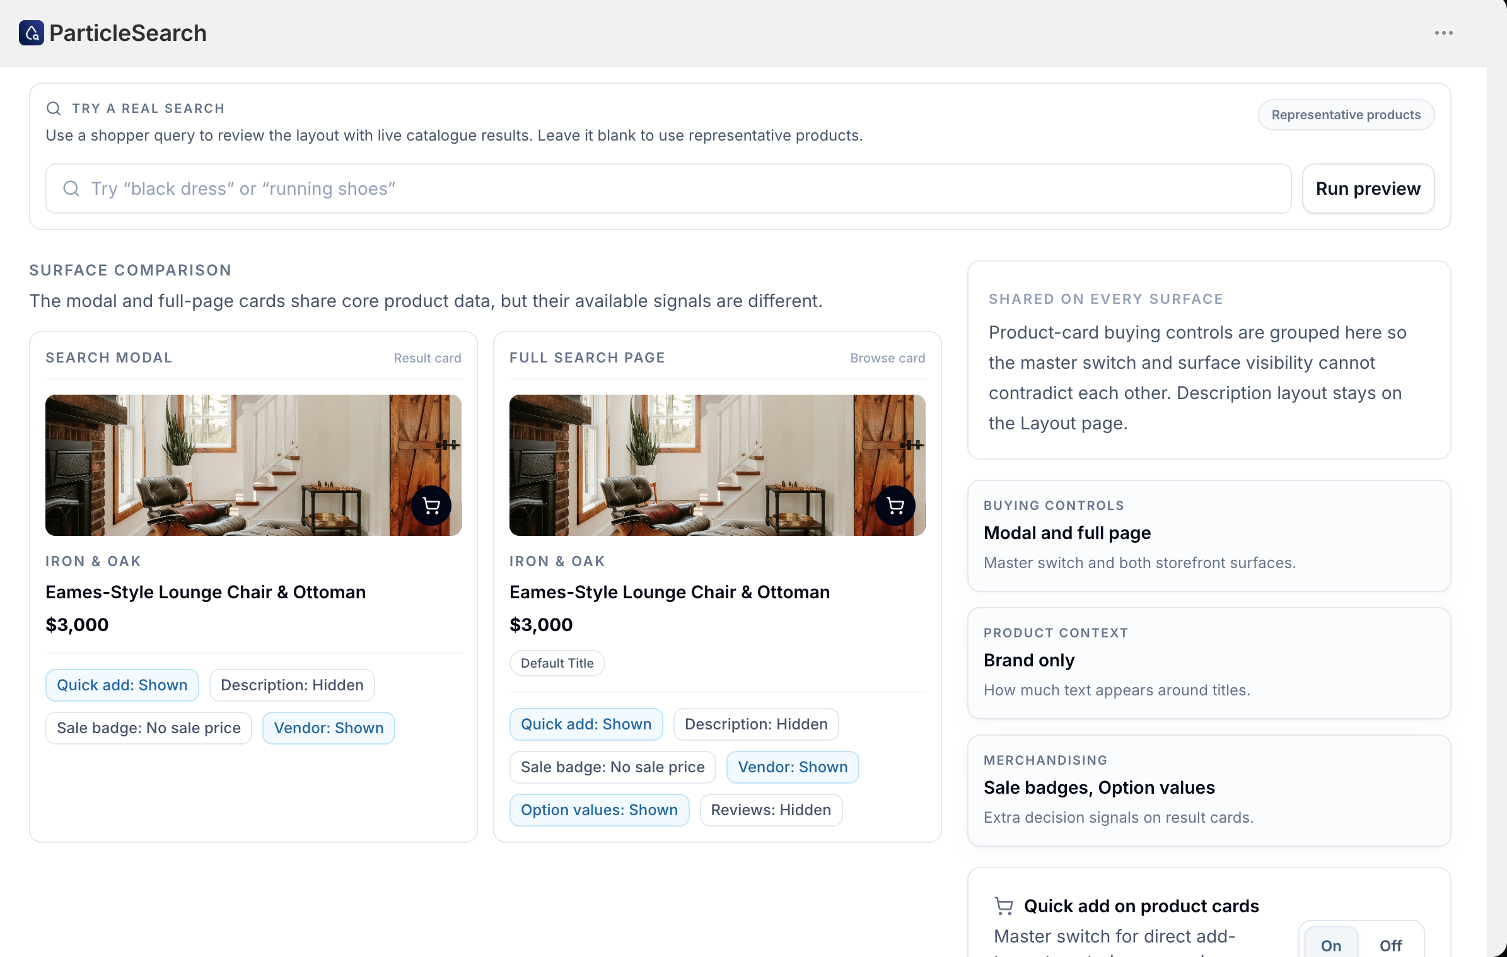Click product title in Full Search Page card

click(670, 592)
